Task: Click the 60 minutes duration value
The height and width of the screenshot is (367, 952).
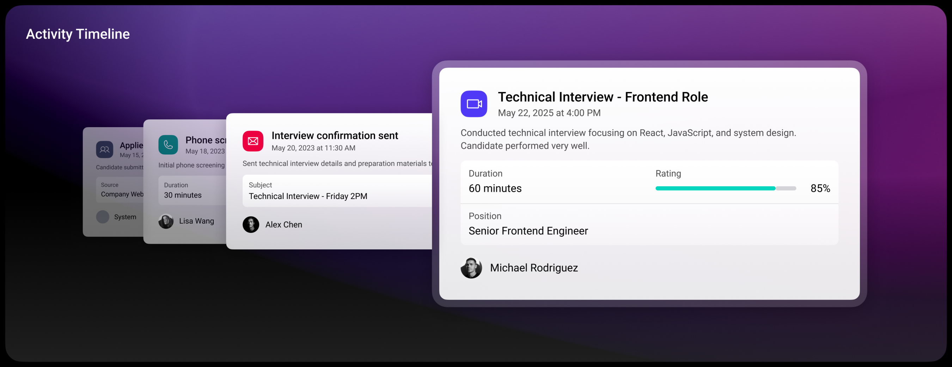Action: coord(495,188)
